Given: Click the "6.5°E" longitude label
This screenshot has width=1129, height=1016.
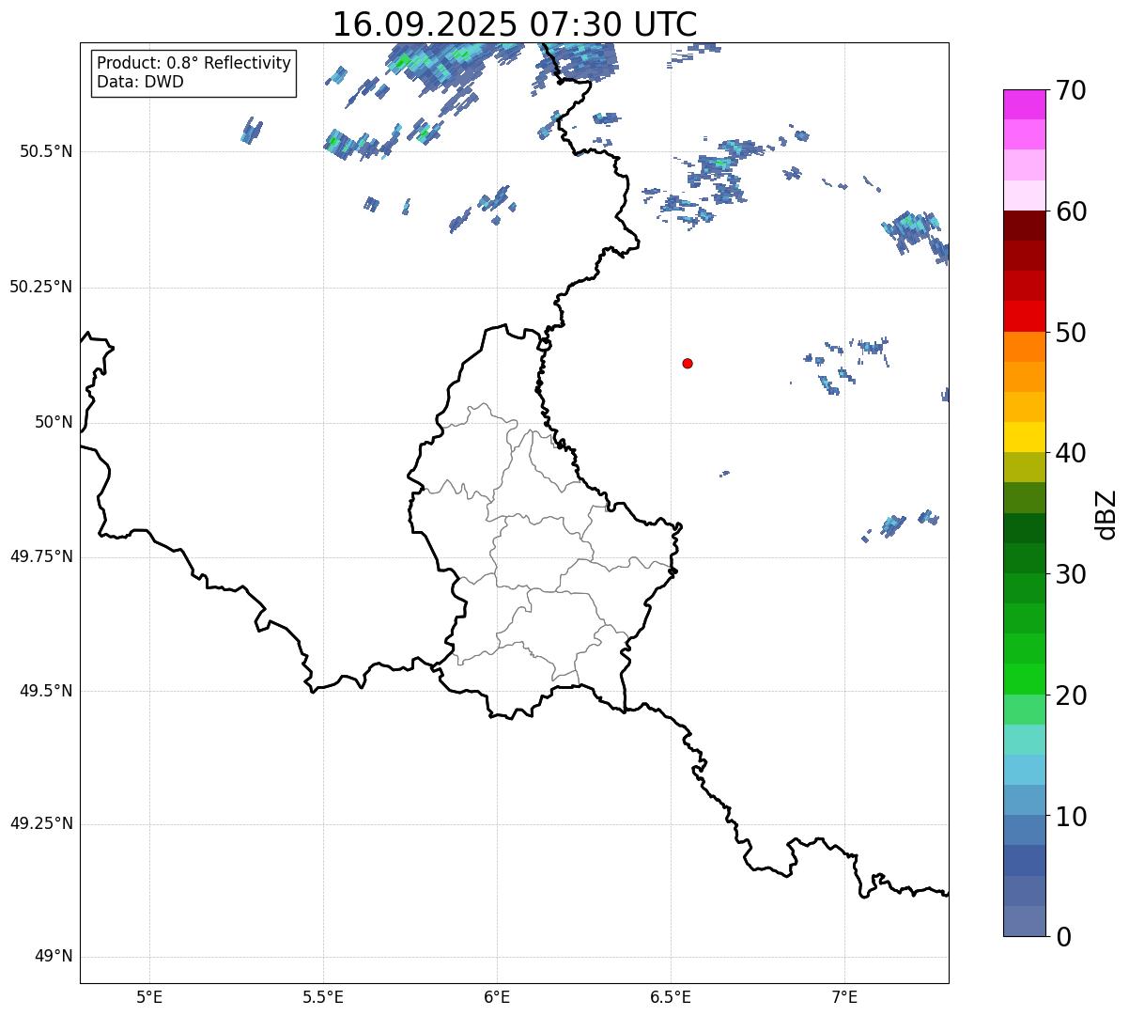Looking at the screenshot, I should (671, 997).
